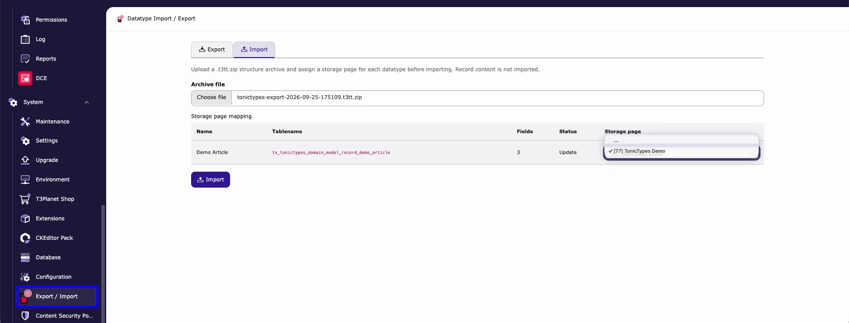
Task: Click the Update status cell
Action: click(x=568, y=152)
